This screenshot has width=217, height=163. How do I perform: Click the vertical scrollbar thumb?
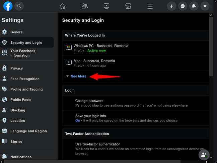pos(211,46)
